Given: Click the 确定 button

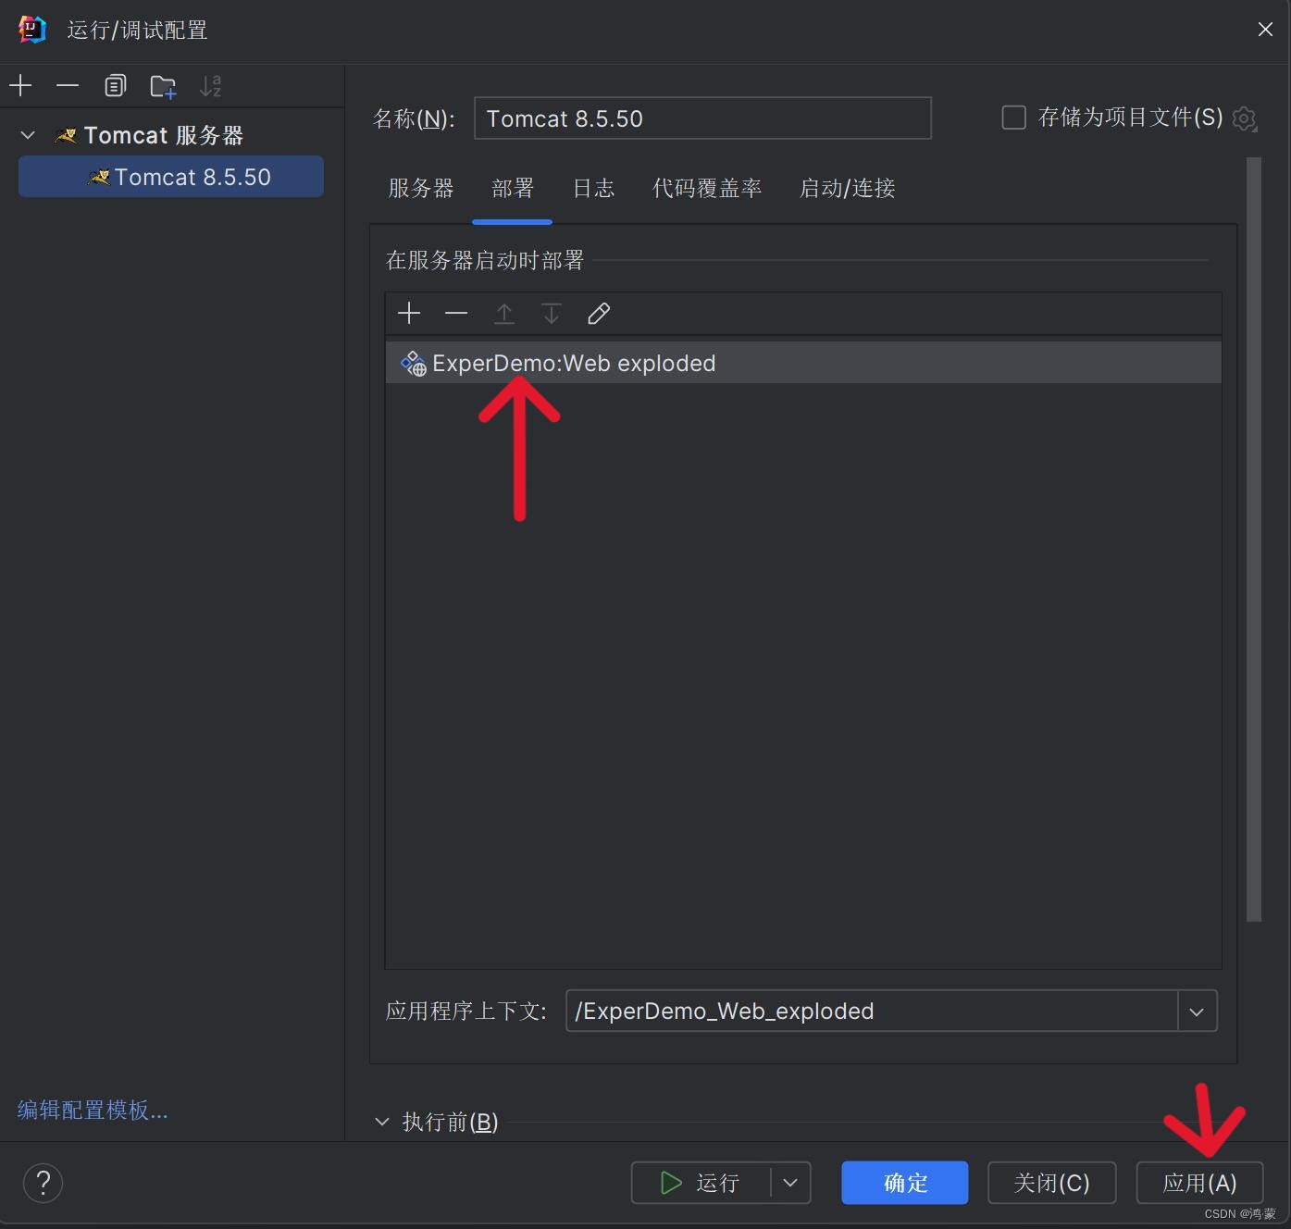Looking at the screenshot, I should click(x=905, y=1183).
